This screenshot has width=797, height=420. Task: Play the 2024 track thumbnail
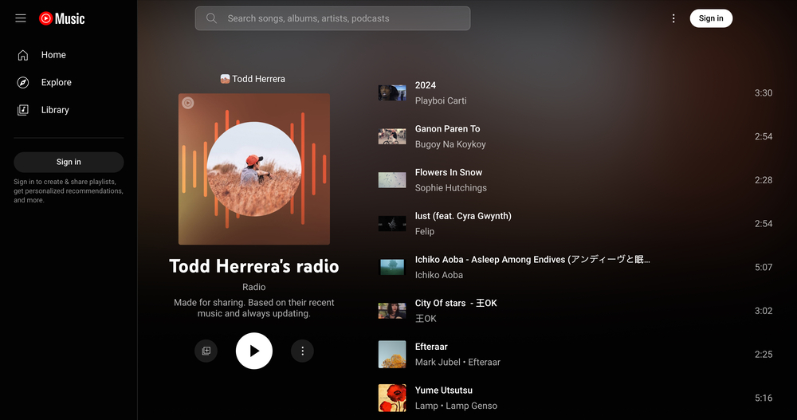[x=391, y=93]
